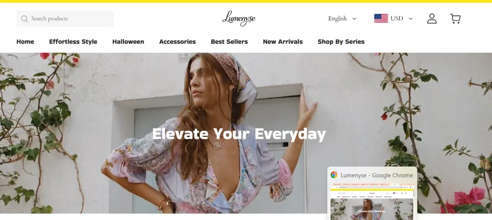Click the search magnifier icon
This screenshot has height=220, width=492.
click(x=25, y=19)
